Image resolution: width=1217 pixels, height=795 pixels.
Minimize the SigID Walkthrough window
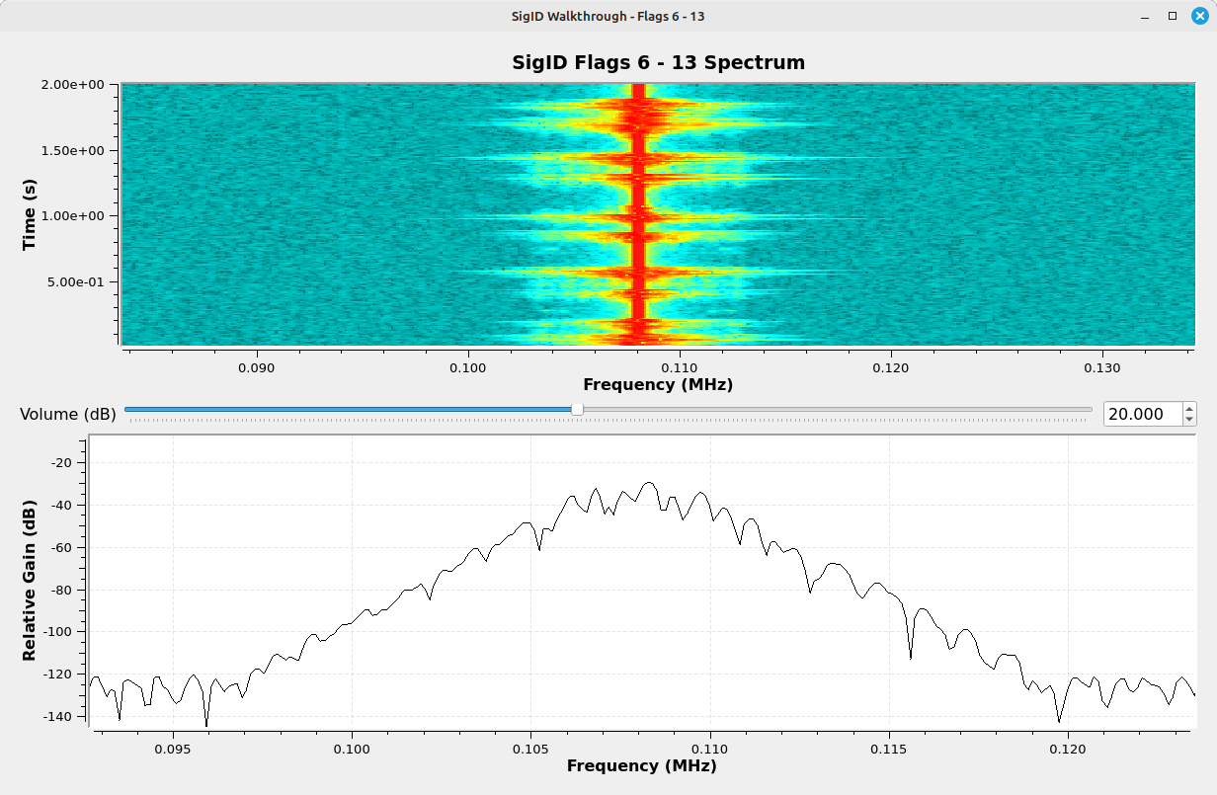(x=1146, y=16)
